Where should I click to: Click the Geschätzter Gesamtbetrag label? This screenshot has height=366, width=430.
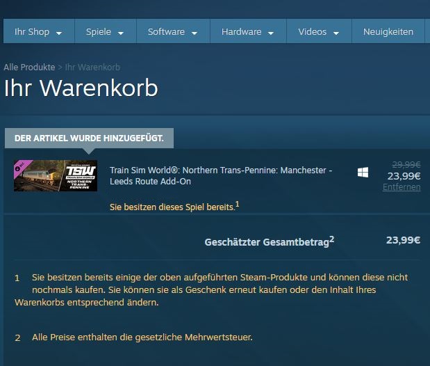(x=270, y=241)
